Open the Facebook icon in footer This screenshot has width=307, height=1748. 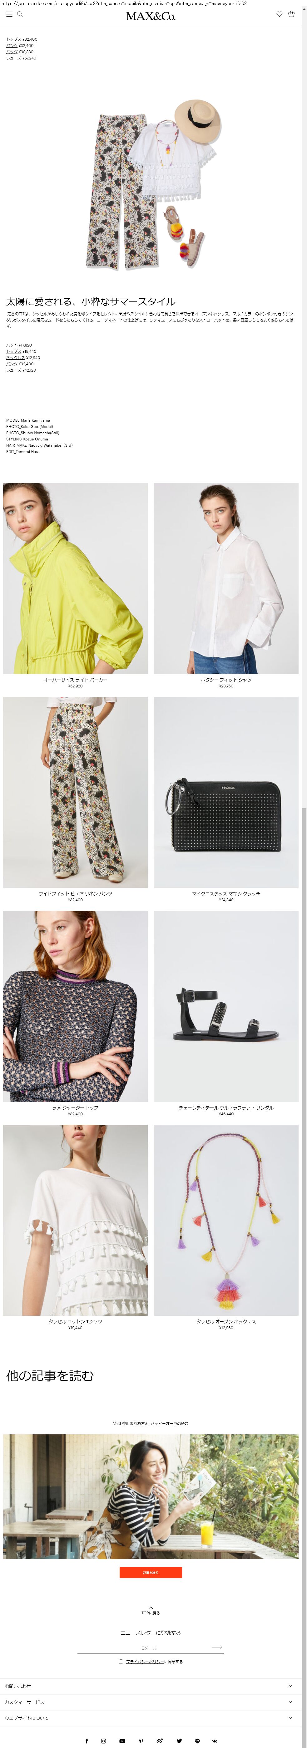click(x=86, y=1740)
